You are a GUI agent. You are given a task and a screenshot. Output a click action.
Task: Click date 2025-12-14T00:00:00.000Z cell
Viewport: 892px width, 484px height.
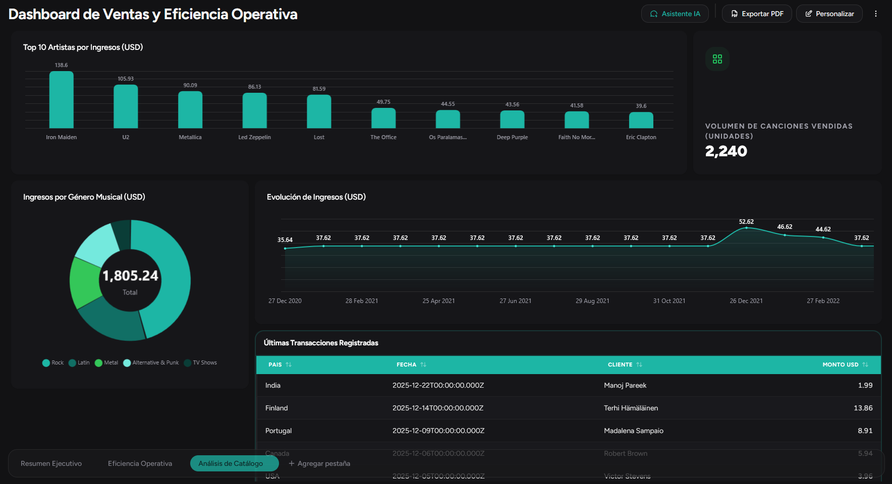point(438,408)
